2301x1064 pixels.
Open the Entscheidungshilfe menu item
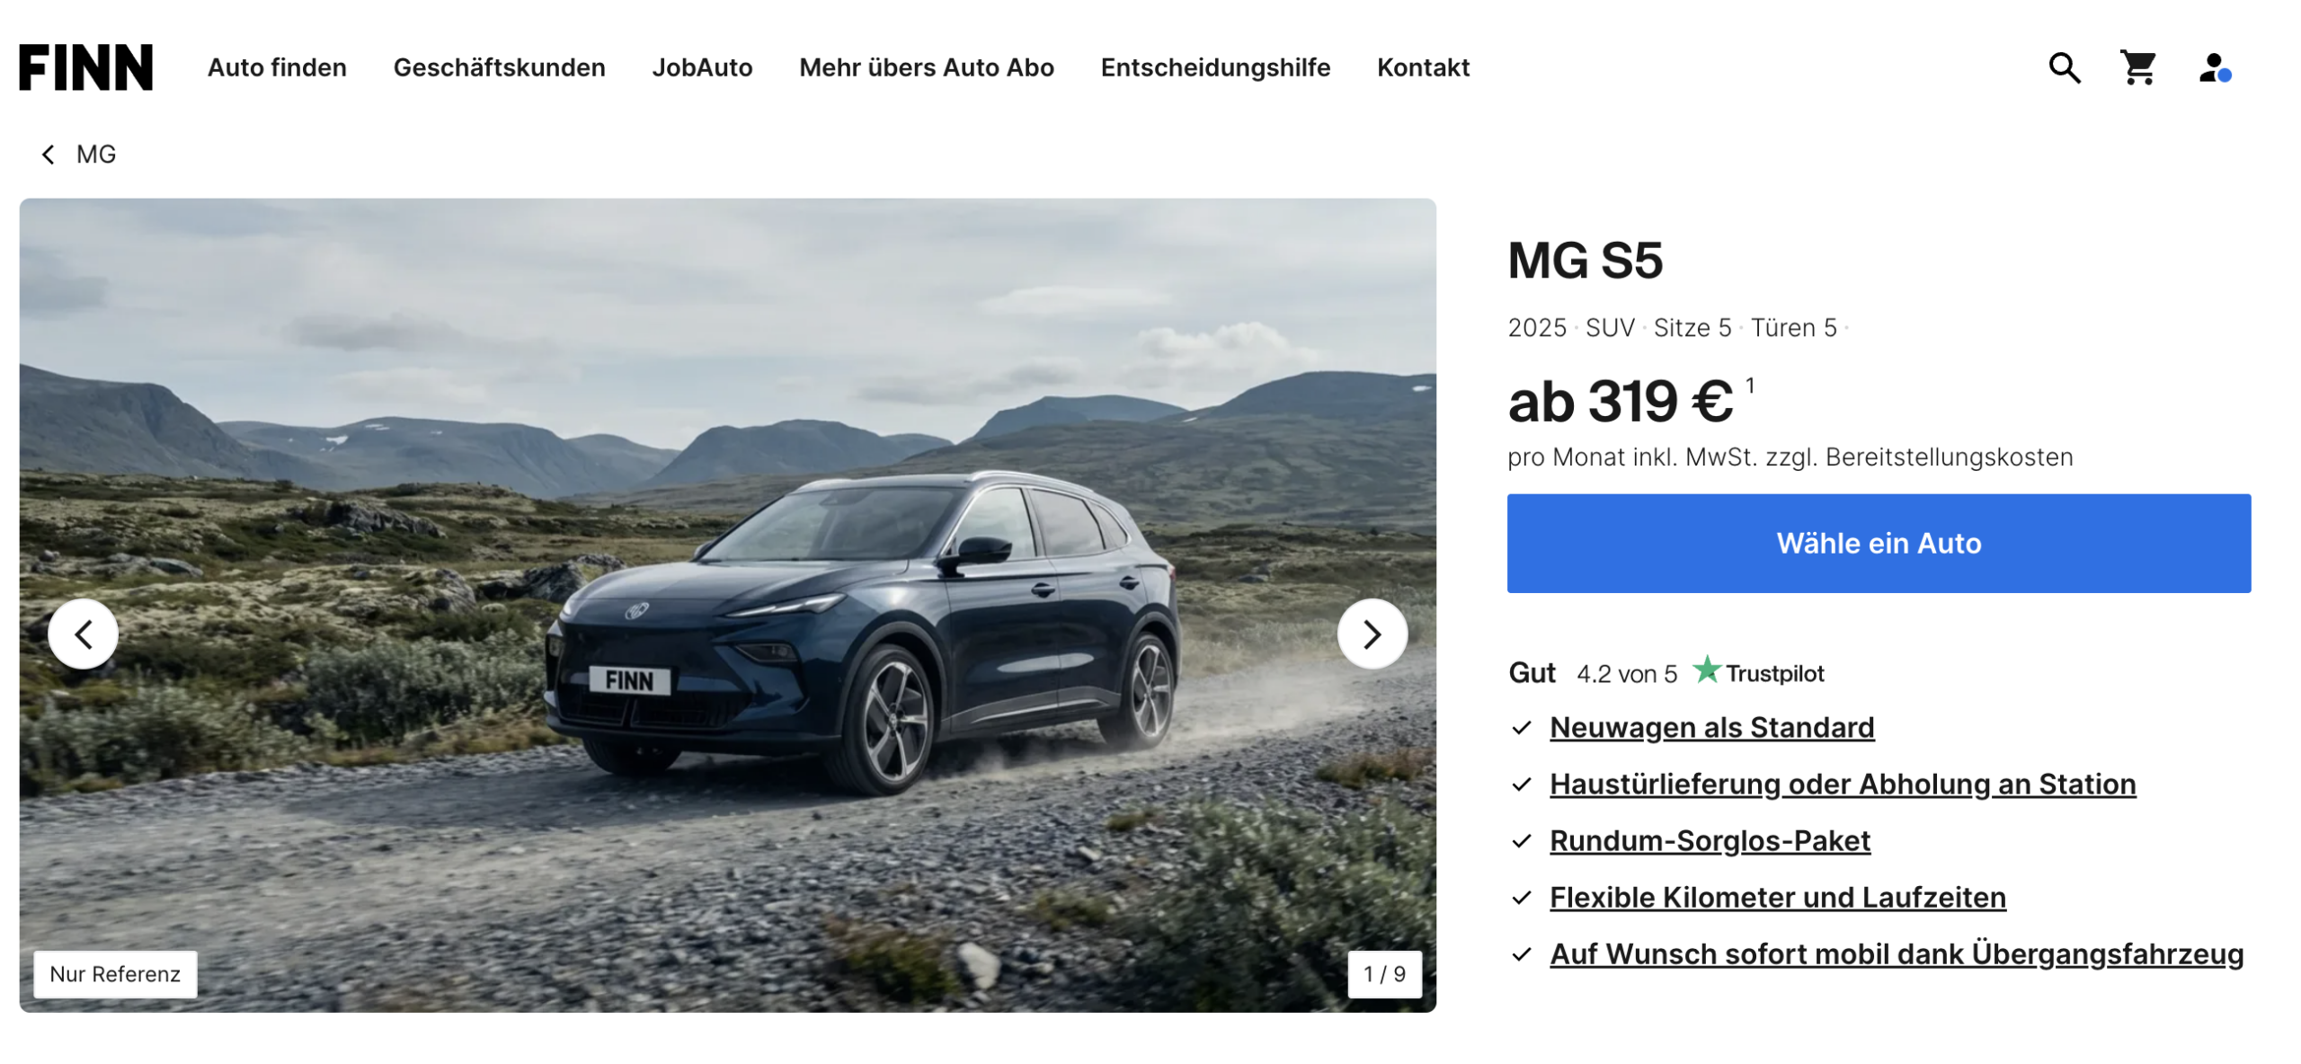(x=1214, y=67)
